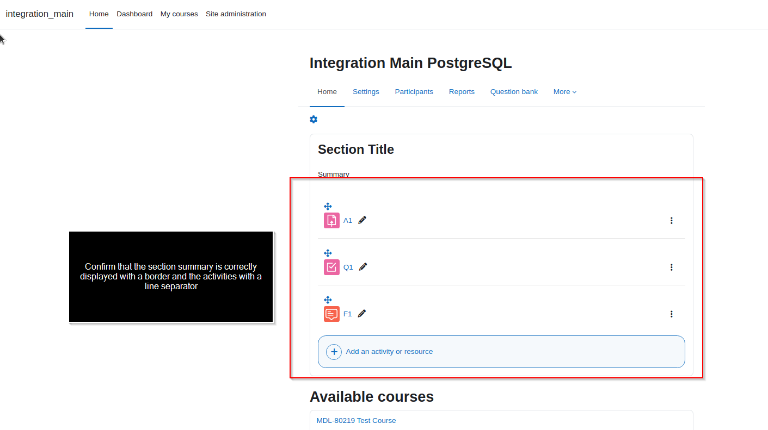Open the Reports tab
Viewport: 768px width, 430px height.
462,92
